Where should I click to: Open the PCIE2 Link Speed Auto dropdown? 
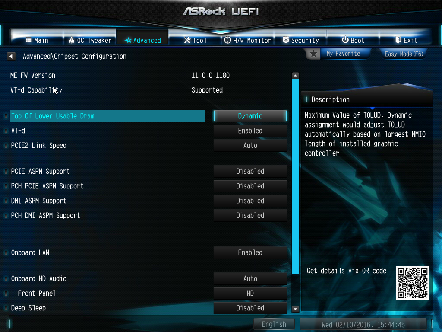[x=250, y=145]
